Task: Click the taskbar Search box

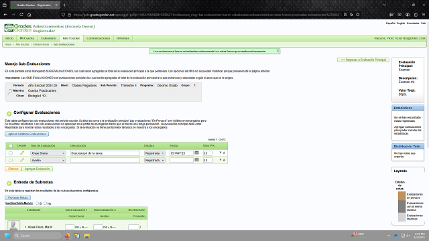Action: click(38, 236)
